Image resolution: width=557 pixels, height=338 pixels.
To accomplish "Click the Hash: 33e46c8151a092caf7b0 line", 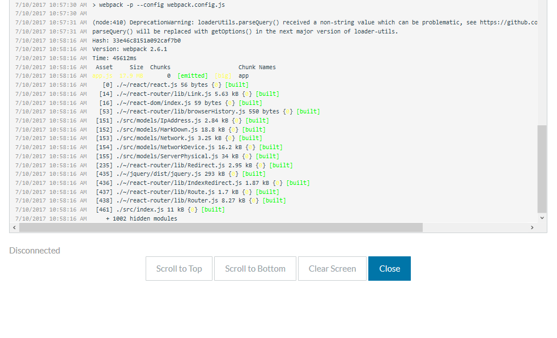I will tap(137, 40).
